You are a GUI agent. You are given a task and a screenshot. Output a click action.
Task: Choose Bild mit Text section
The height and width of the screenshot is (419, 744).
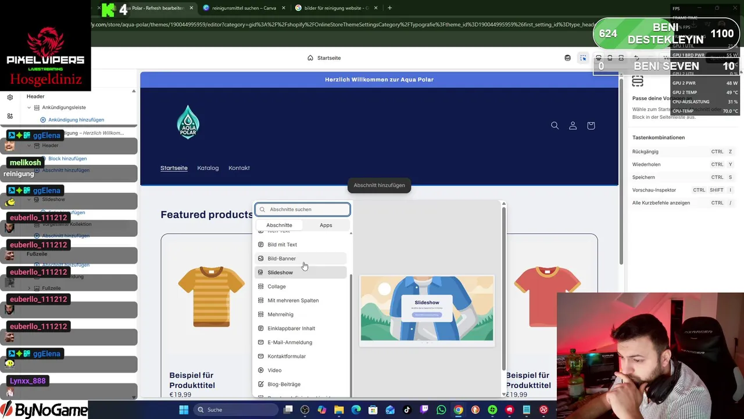pos(301,244)
